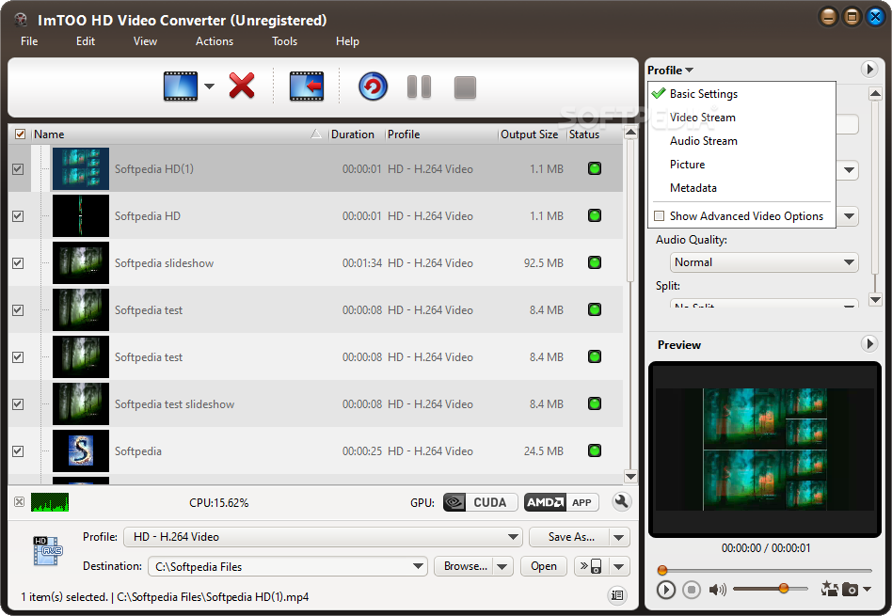Uncheck the Softpedia 24.5 MB row checkbox
Screen dimensions: 892x616
[18, 451]
